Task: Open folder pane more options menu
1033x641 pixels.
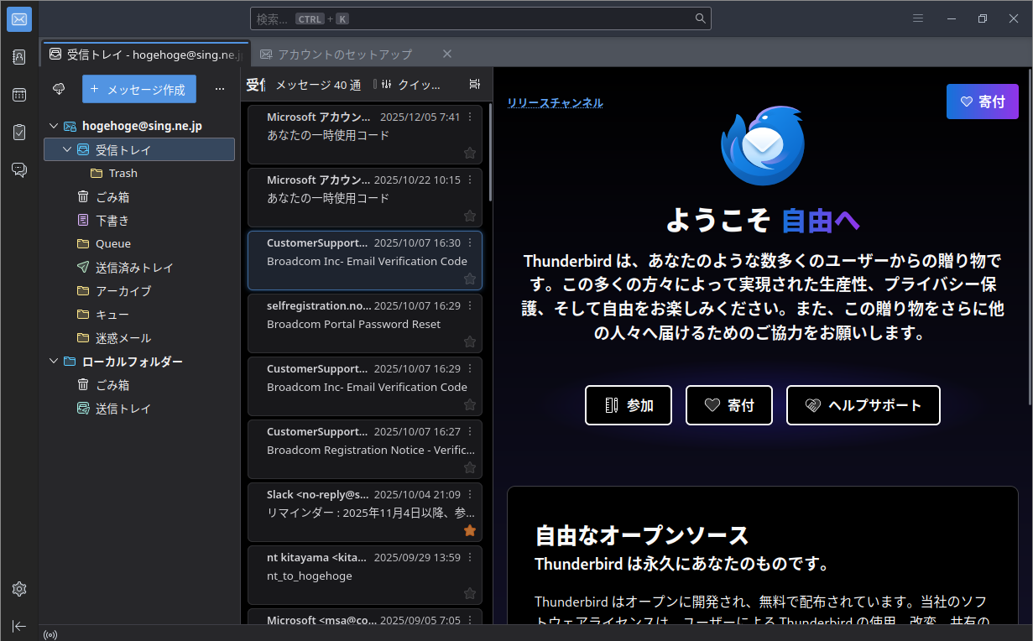Action: [x=220, y=89]
